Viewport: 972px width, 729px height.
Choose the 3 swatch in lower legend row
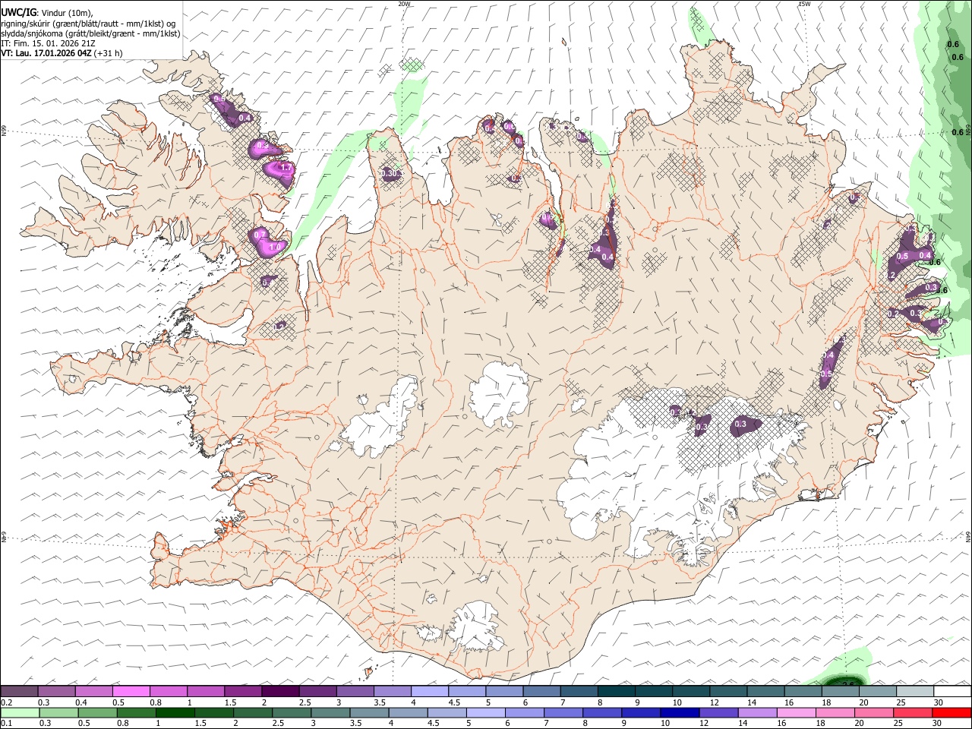point(330,712)
